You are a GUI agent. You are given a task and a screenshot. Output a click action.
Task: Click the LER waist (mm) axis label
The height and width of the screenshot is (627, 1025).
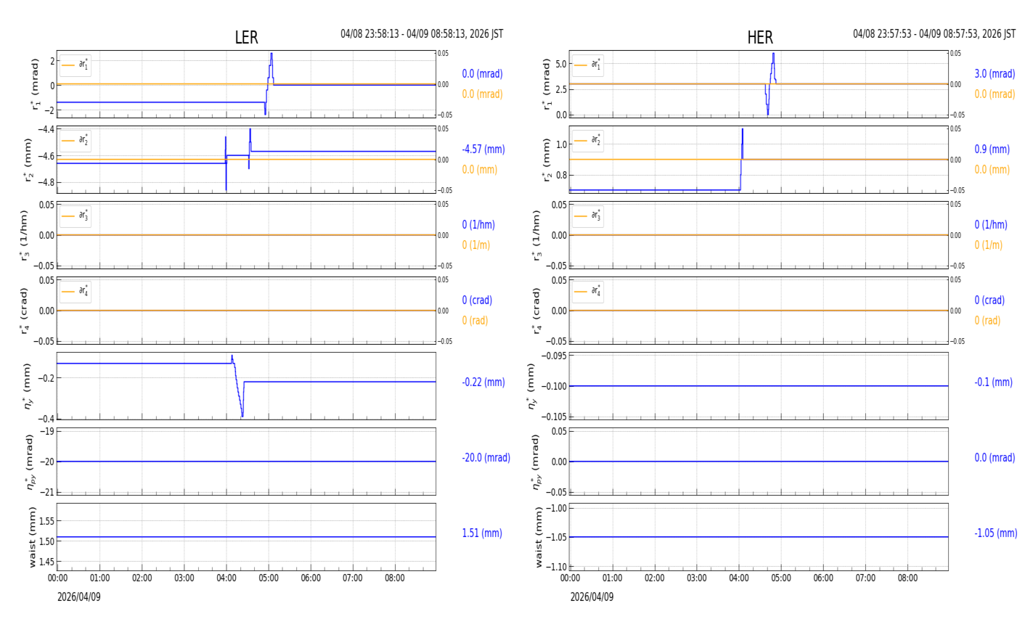click(x=32, y=537)
